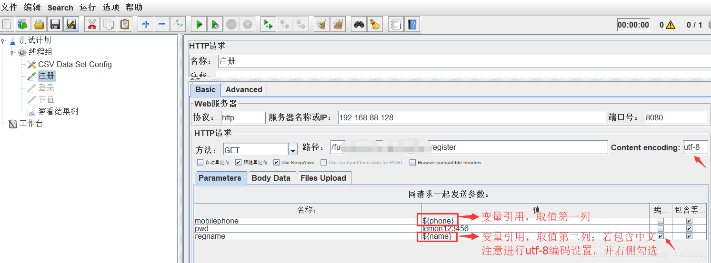Check the encode box in the pwd row
The width and height of the screenshot is (711, 263).
pyautogui.click(x=661, y=229)
